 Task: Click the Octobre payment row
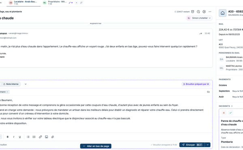(231, 85)
